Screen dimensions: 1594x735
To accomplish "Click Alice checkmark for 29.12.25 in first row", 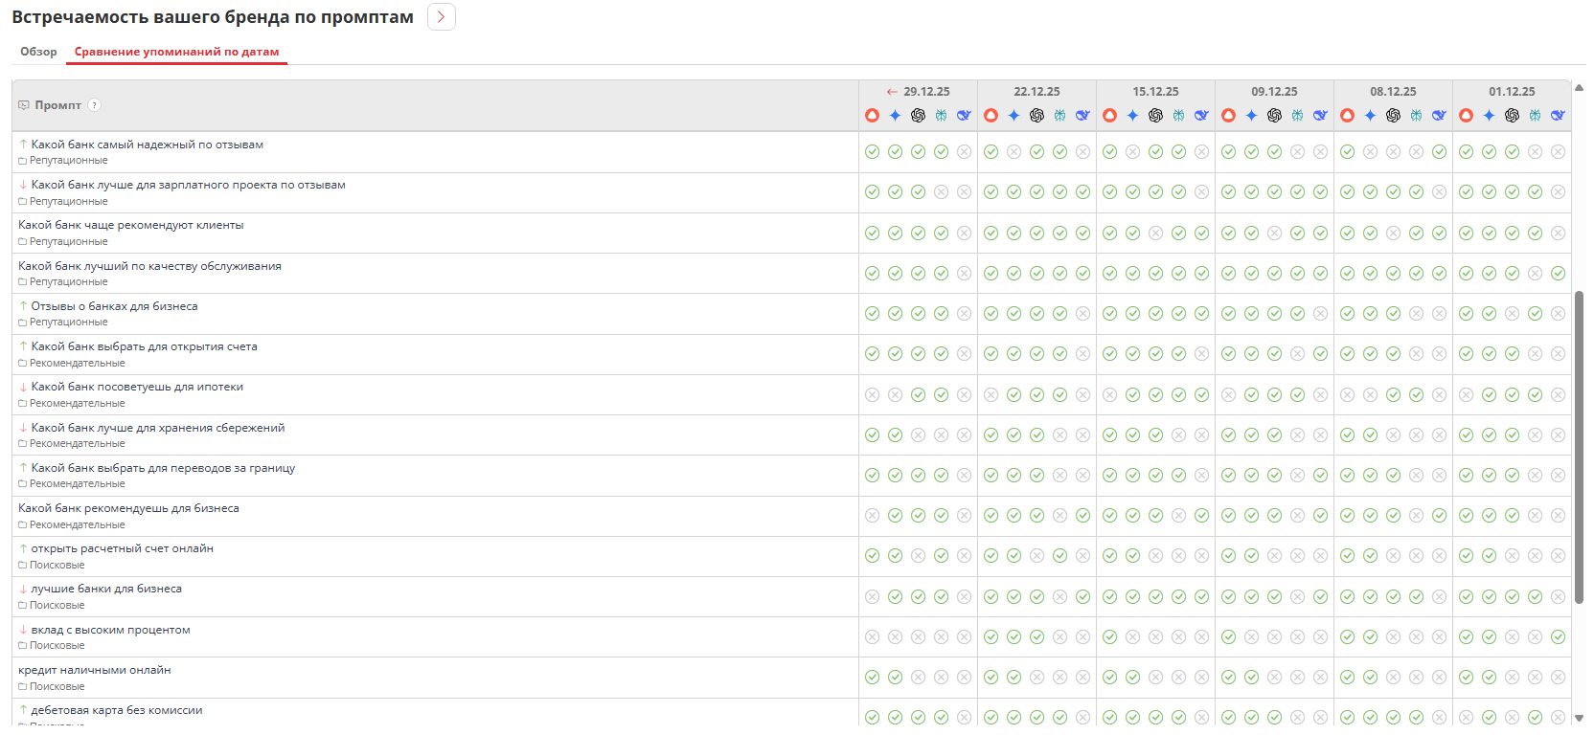I will [872, 152].
